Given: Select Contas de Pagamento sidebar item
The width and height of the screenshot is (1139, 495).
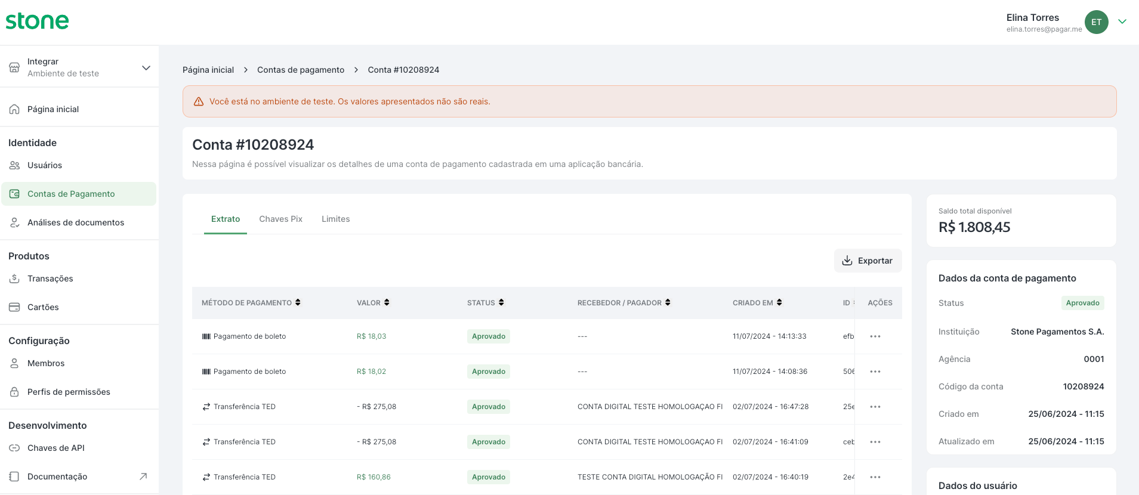Looking at the screenshot, I should pyautogui.click(x=79, y=194).
